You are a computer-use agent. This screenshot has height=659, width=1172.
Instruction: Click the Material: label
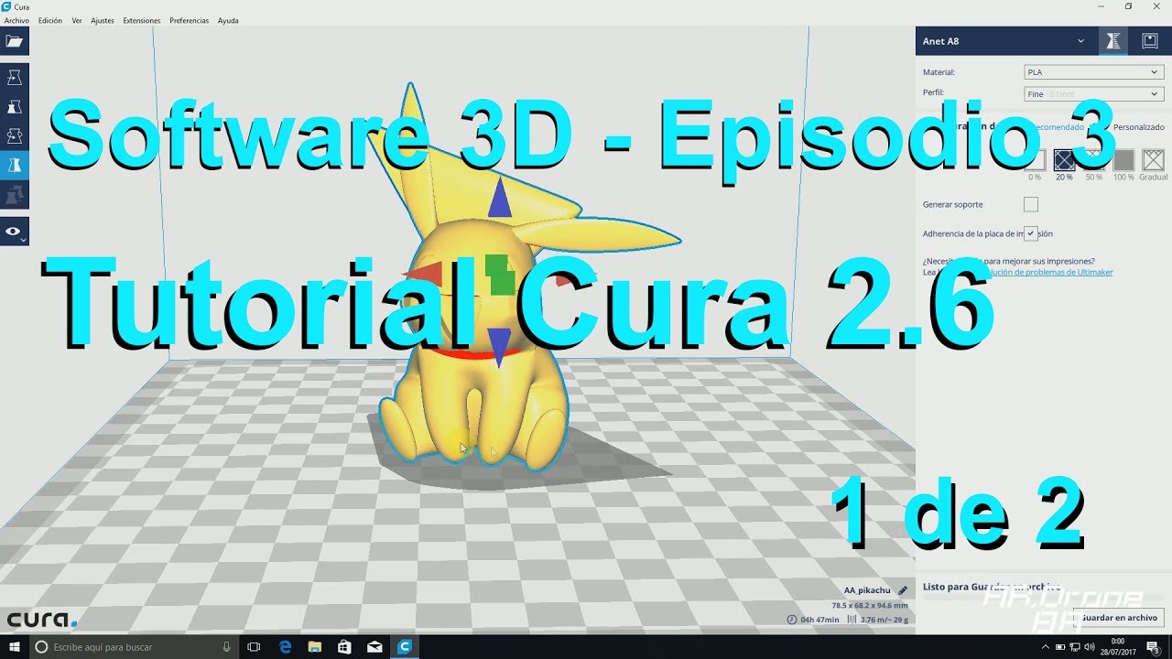click(939, 72)
